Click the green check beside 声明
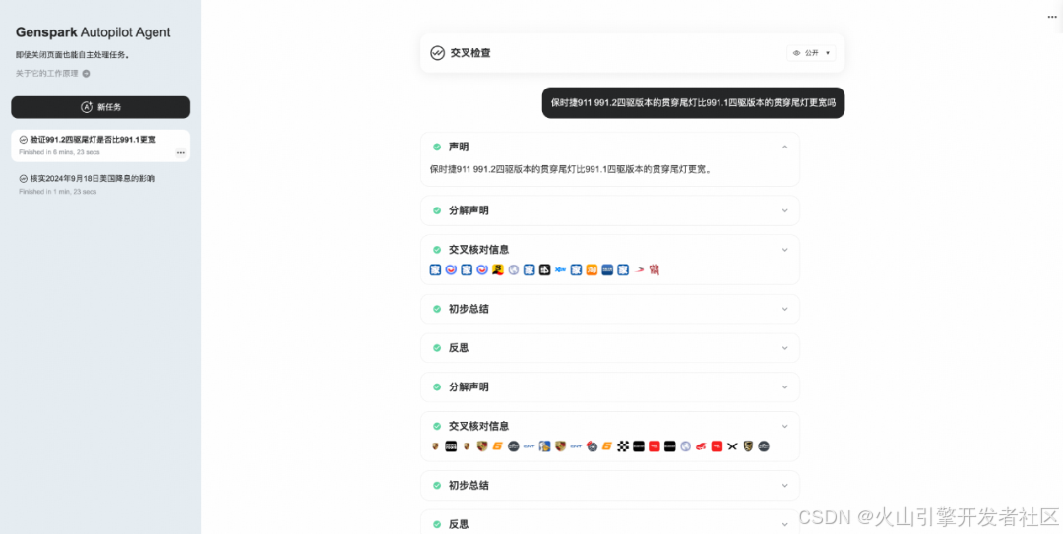 (x=437, y=148)
